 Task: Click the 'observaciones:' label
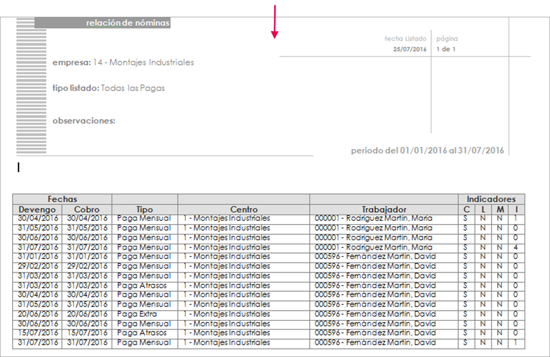point(84,121)
